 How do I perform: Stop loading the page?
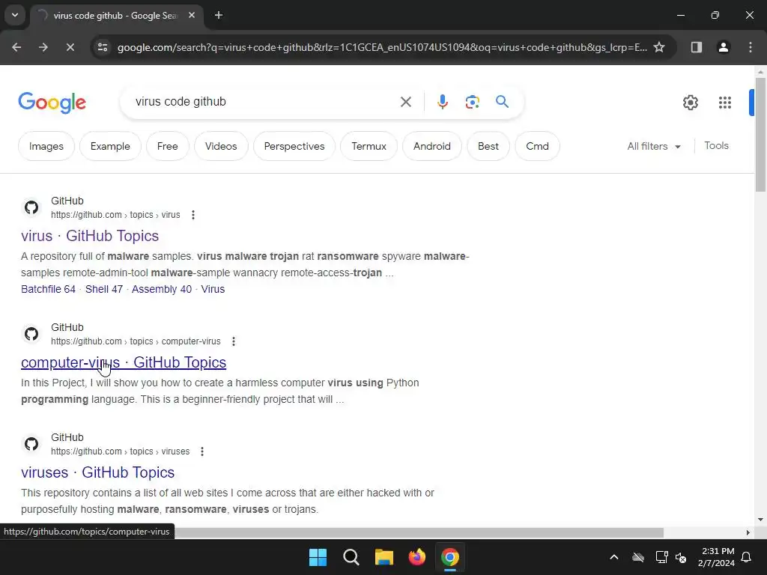click(x=70, y=47)
